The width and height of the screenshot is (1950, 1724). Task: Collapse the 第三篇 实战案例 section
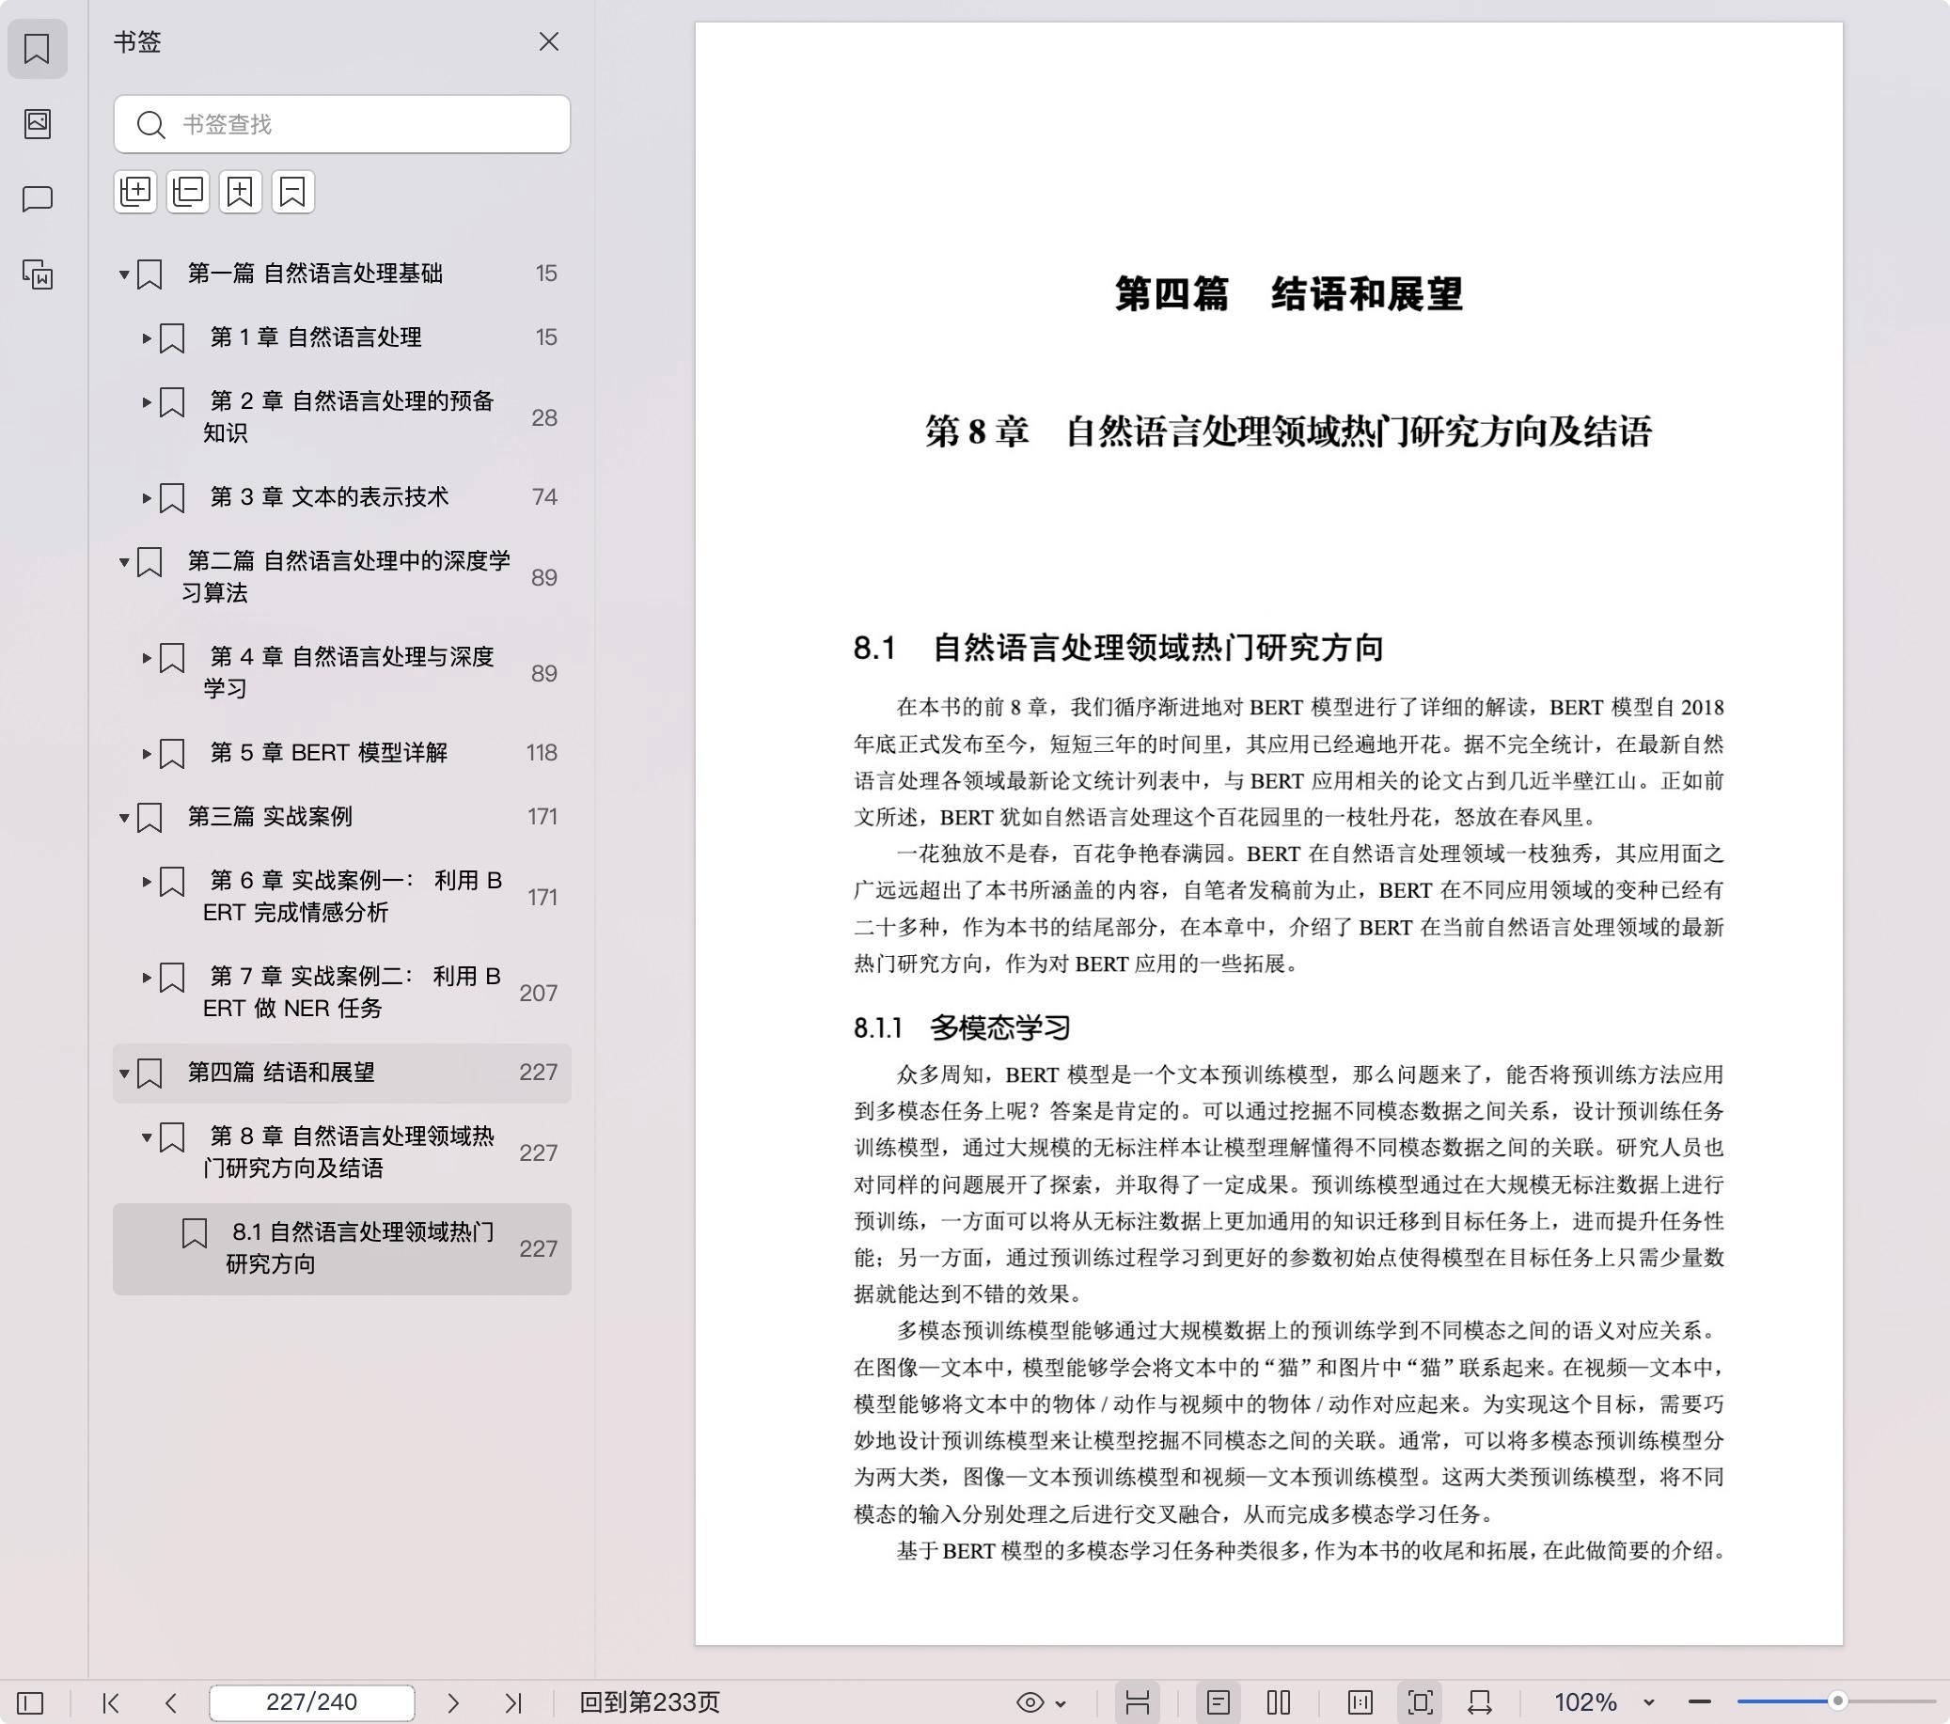(124, 818)
